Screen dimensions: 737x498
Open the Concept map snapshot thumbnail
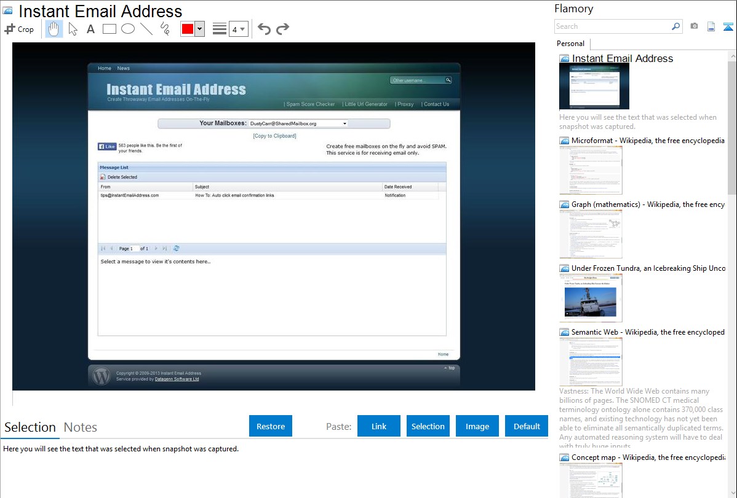pyautogui.click(x=591, y=480)
